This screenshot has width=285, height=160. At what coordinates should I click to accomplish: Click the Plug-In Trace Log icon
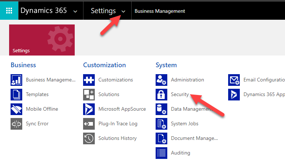(x=89, y=124)
